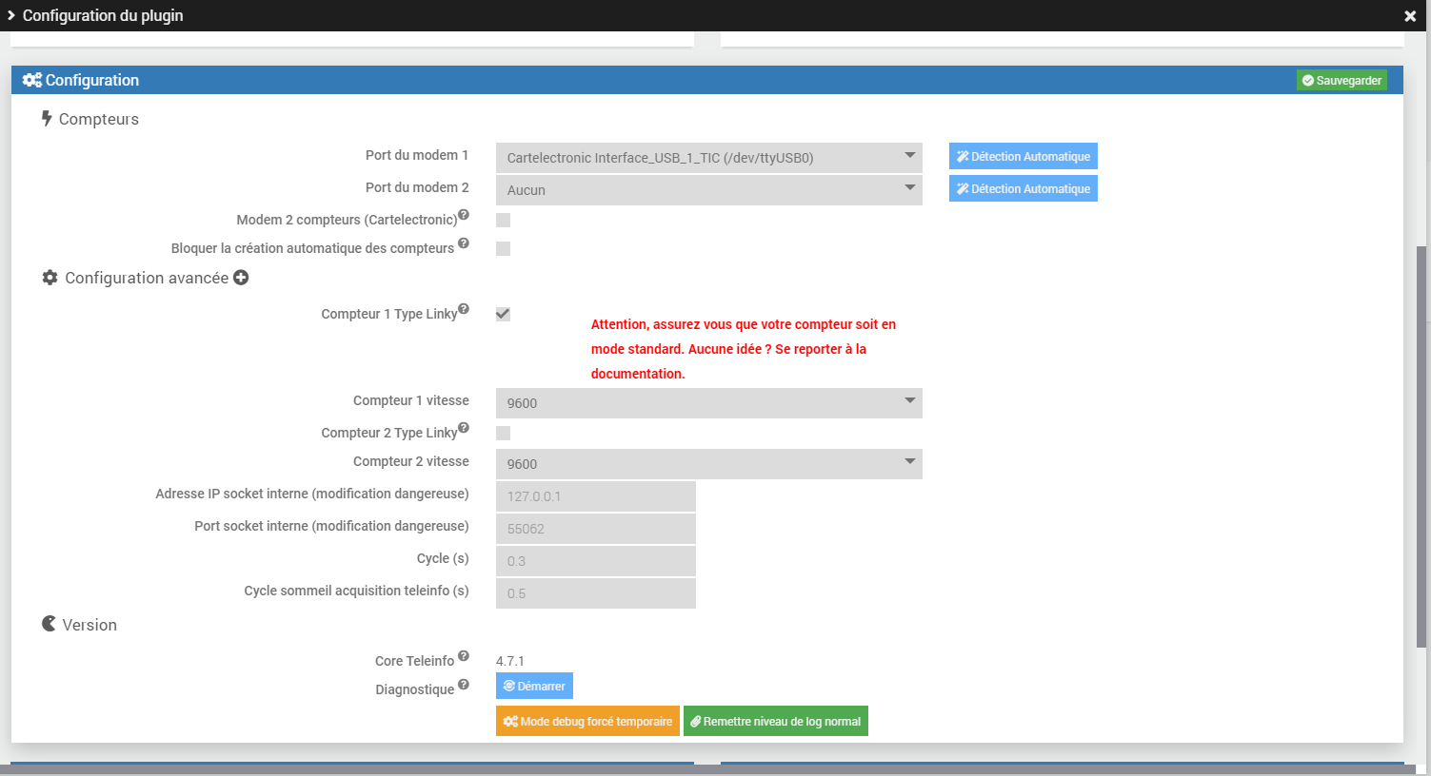Uncheck the Compteur 1 Type Linky checkbox
The width and height of the screenshot is (1431, 776).
[x=503, y=314]
